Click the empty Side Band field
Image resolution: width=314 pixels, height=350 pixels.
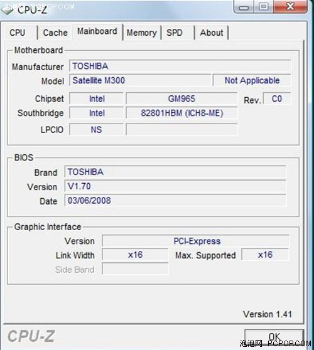point(135,269)
